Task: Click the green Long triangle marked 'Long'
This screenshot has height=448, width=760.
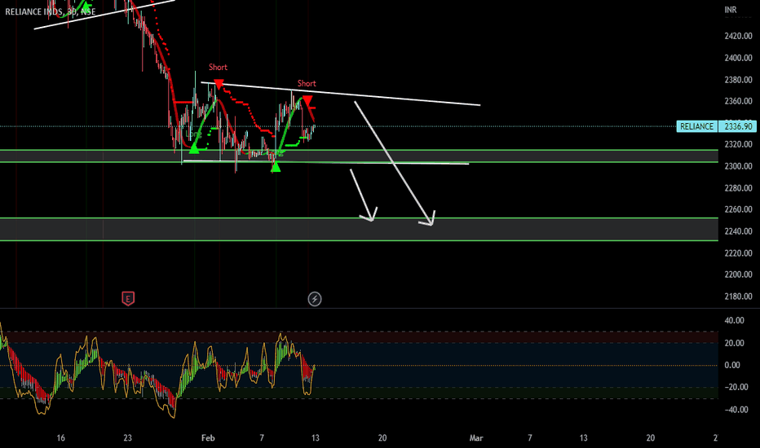Action: click(194, 148)
